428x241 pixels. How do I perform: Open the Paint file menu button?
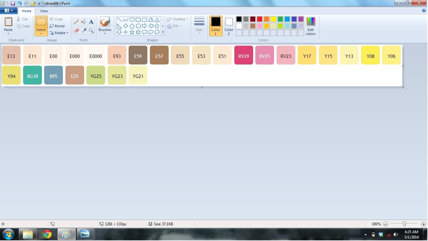[8, 11]
